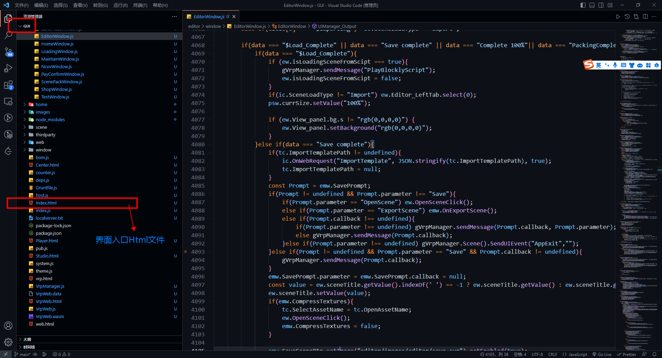This screenshot has height=358, width=662.
Task: Click the window breadcrumb segment
Action: [x=213, y=26]
